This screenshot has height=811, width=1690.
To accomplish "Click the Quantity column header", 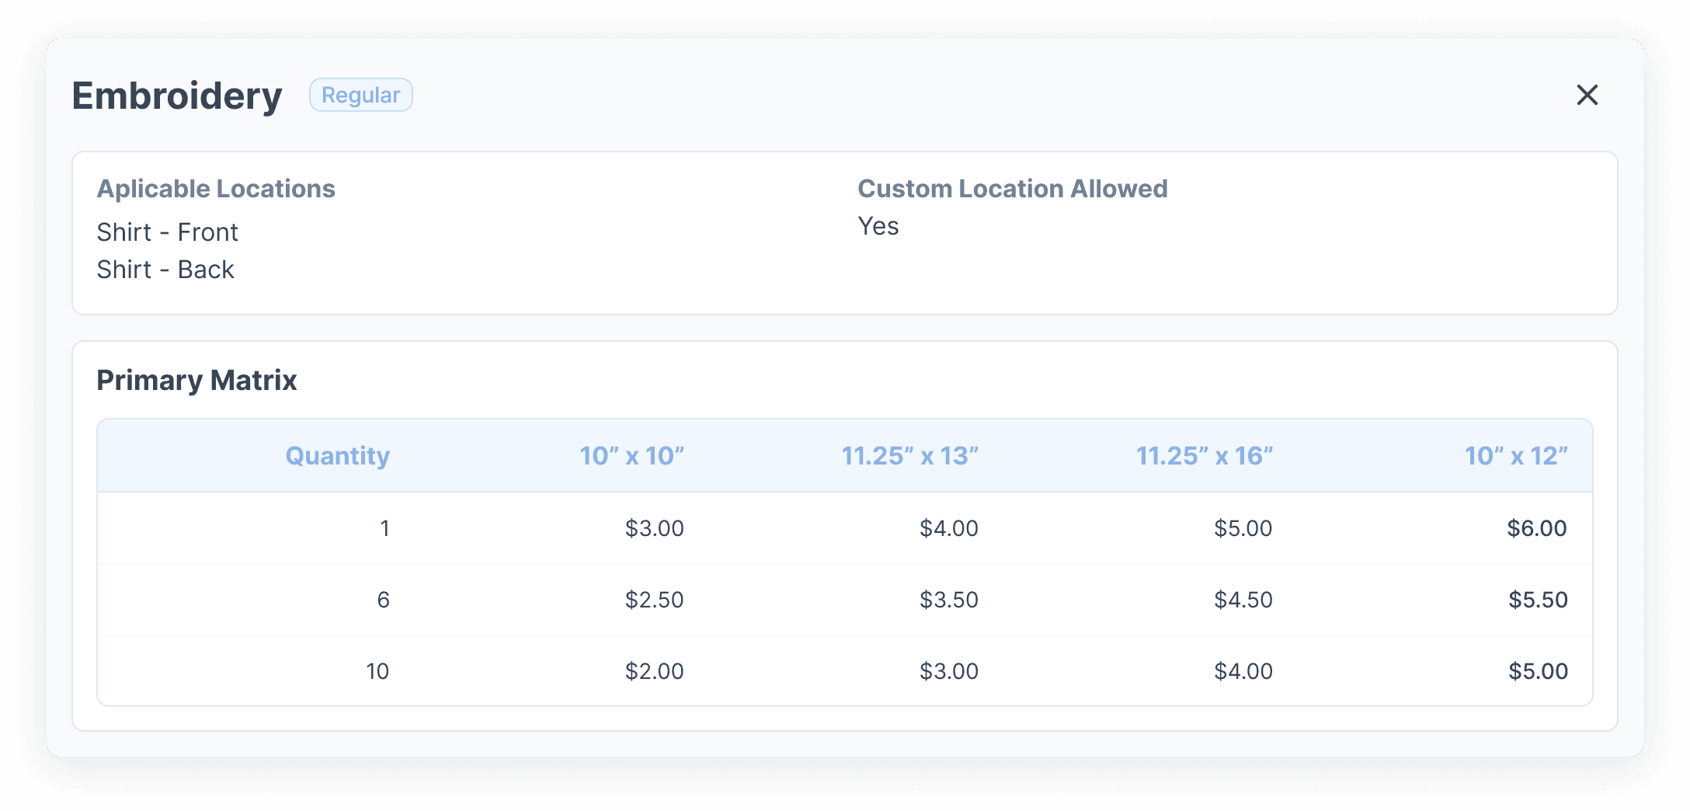I will (x=337, y=456).
